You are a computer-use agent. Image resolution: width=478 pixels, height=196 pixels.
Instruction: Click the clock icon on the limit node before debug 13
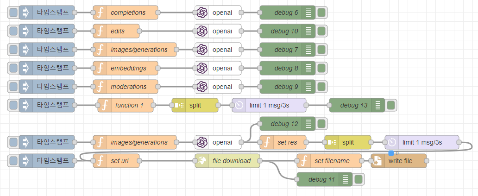tap(239, 105)
